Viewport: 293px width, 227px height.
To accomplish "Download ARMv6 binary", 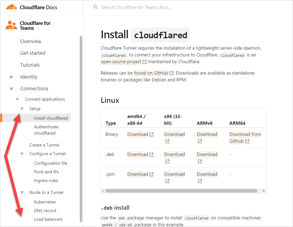I will point(207,134).
